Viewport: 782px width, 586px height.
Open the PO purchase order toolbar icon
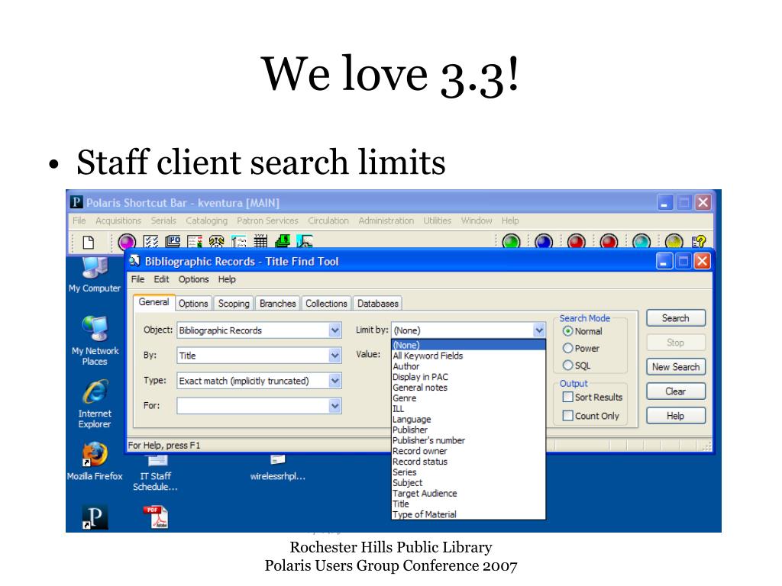173,242
